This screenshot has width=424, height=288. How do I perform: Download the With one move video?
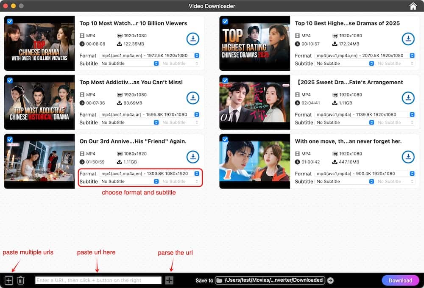[408, 157]
